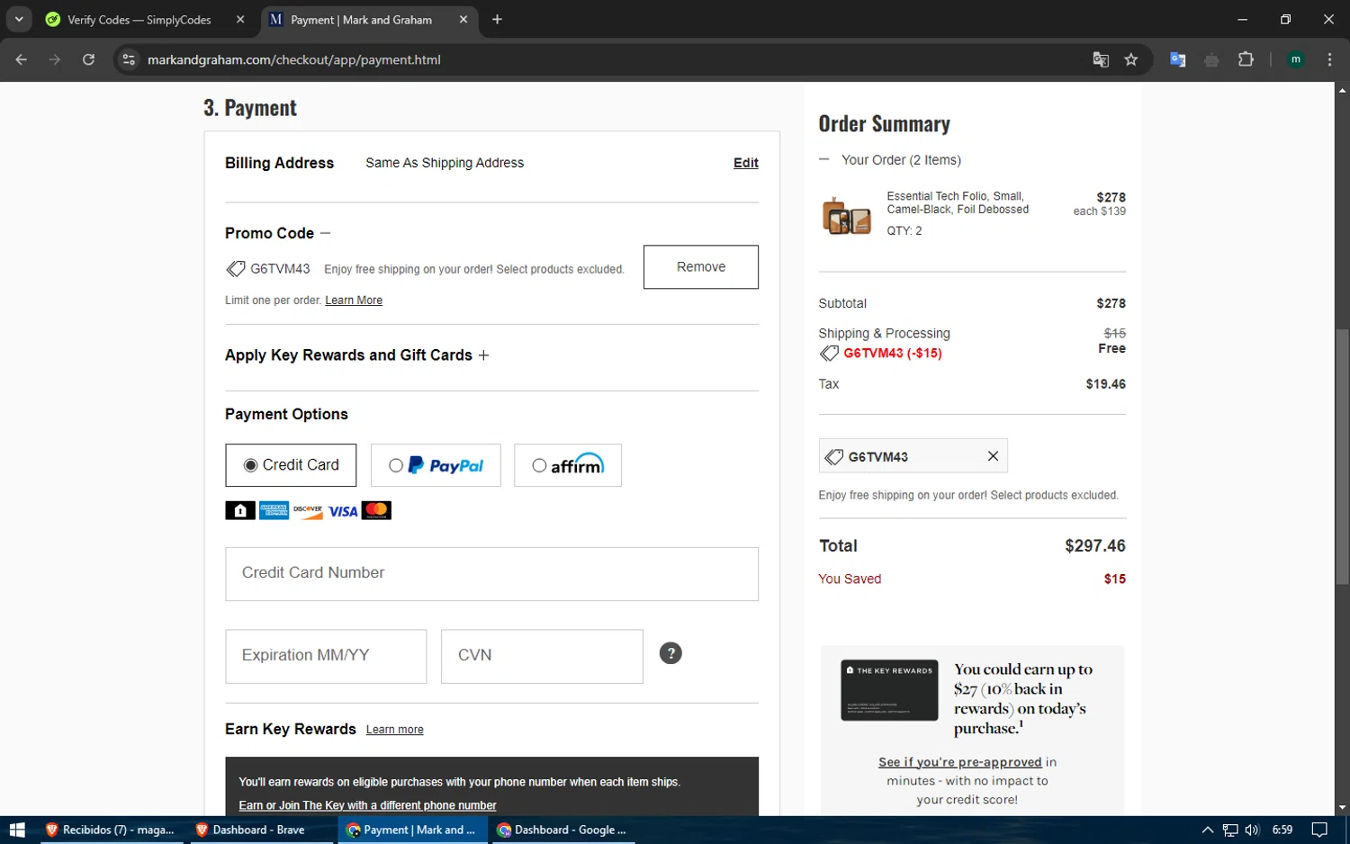
Task: Go back to previous page
Action: pos(22,59)
